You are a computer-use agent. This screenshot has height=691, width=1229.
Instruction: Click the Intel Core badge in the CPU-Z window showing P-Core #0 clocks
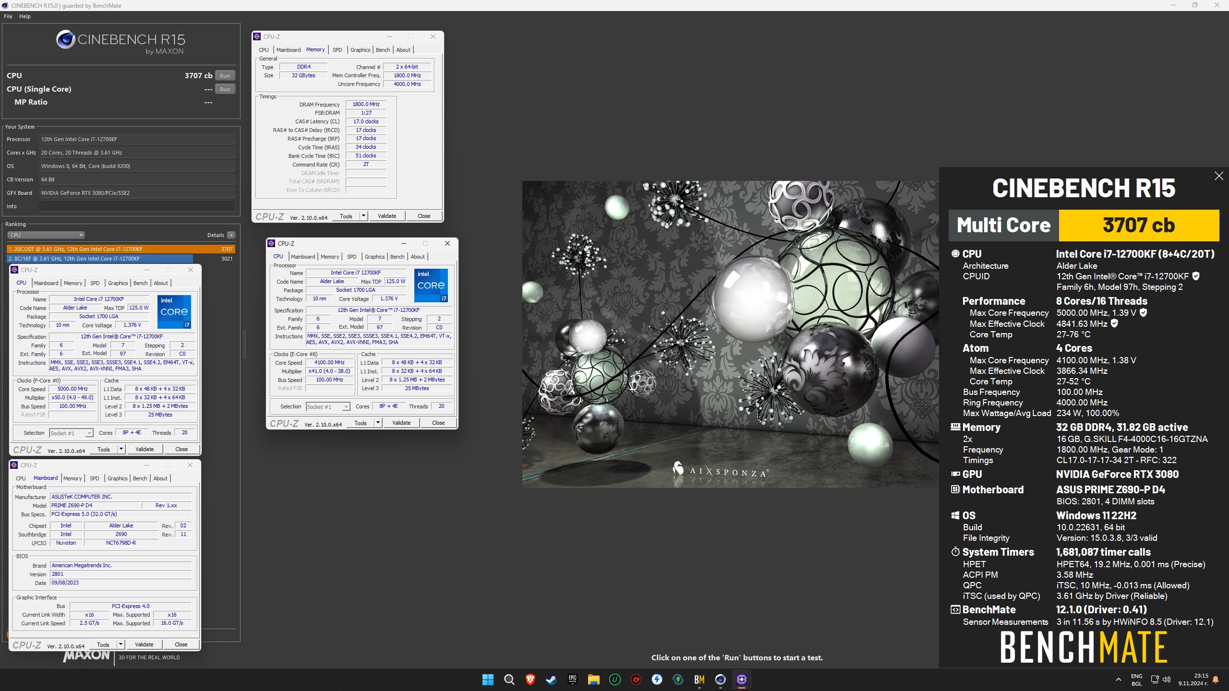(x=174, y=311)
